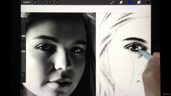Activate the Selection tool
This screenshot has height=96, width=171.
point(50,2)
